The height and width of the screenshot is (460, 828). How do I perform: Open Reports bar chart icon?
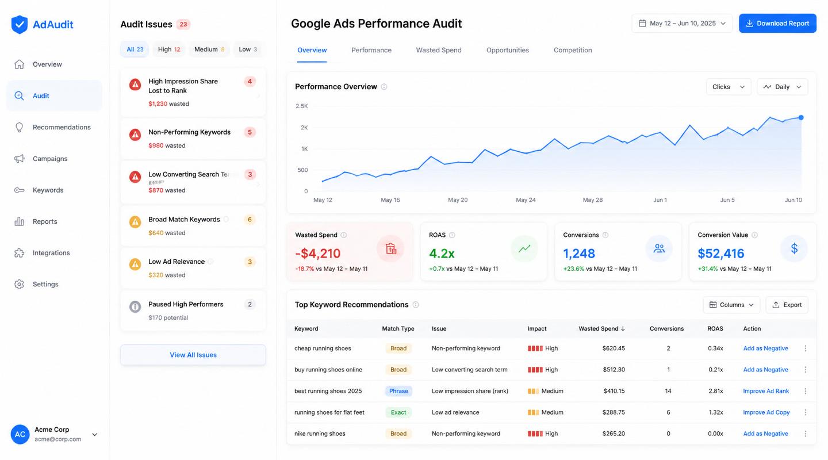point(19,221)
